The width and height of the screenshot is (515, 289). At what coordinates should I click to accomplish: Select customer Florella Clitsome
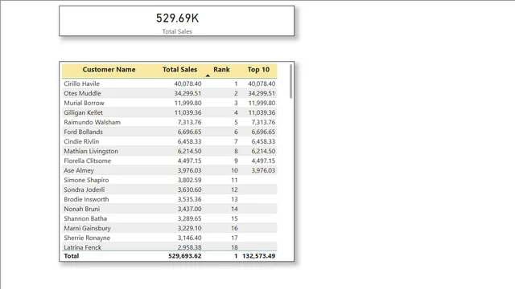(87, 161)
